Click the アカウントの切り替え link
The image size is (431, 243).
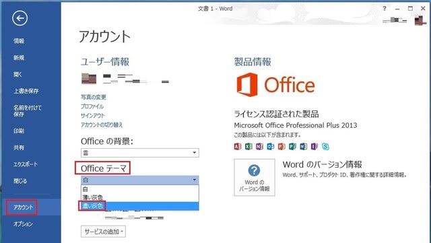[x=102, y=125]
